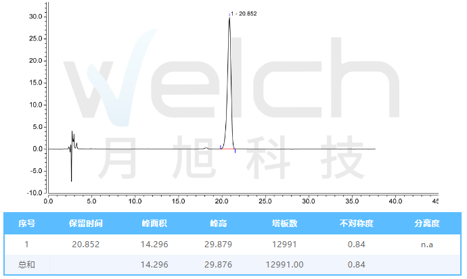467x279 pixels.
Task: Click retention time value 20.852 in row 1
Action: coord(86,245)
